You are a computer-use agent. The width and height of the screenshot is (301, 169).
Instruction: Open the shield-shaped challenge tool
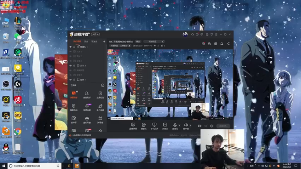pos(74,107)
